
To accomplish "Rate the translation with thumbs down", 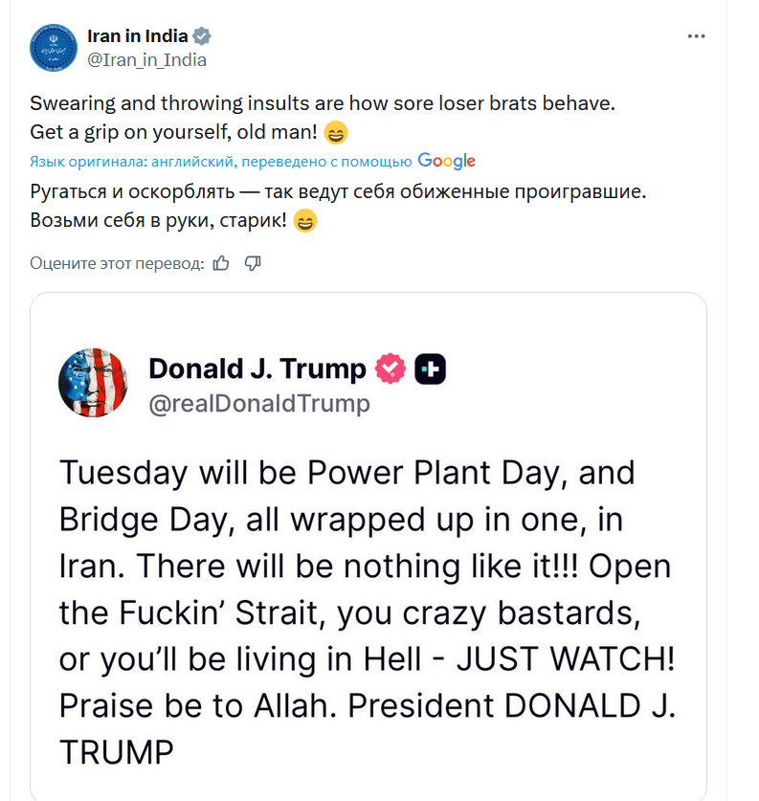I will point(253,263).
